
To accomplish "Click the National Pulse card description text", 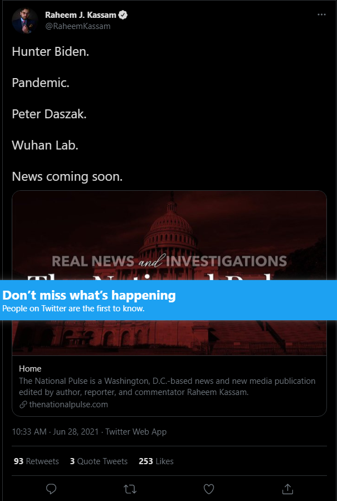I will click(x=167, y=387).
